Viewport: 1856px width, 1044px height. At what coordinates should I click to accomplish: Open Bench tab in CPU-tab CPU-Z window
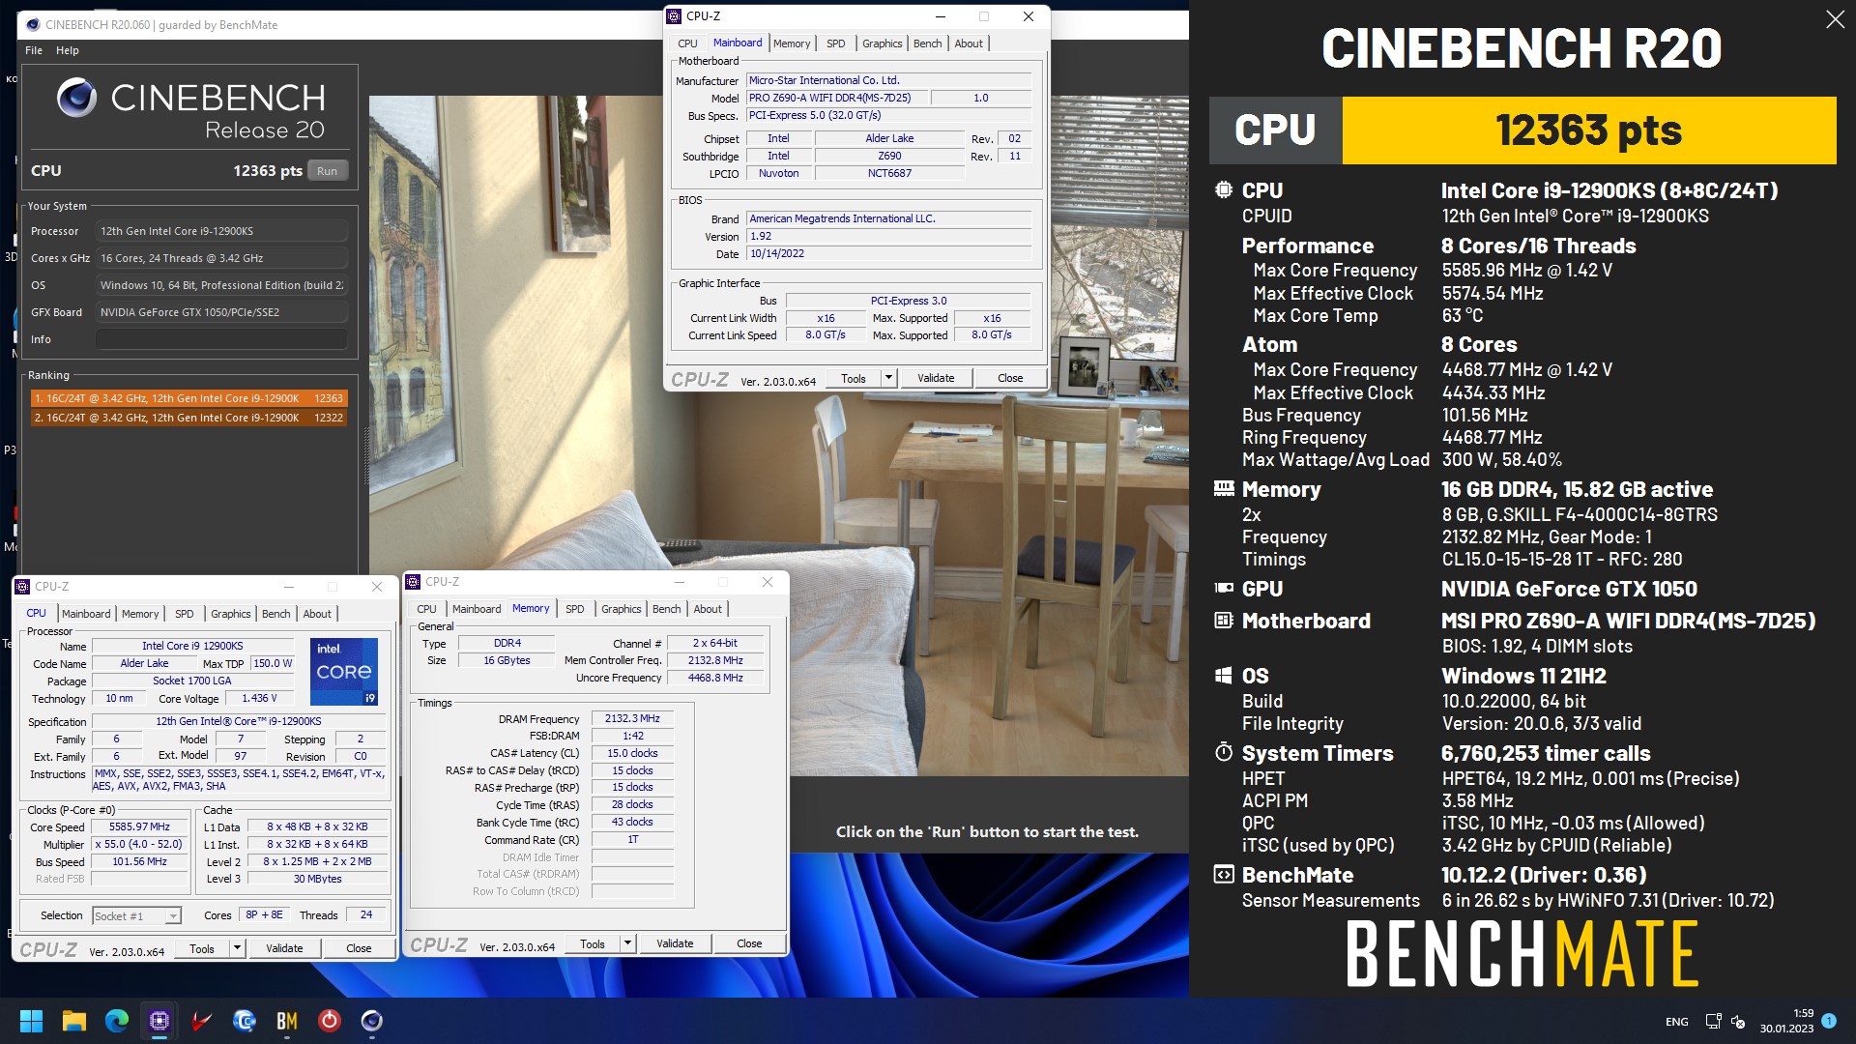click(276, 614)
